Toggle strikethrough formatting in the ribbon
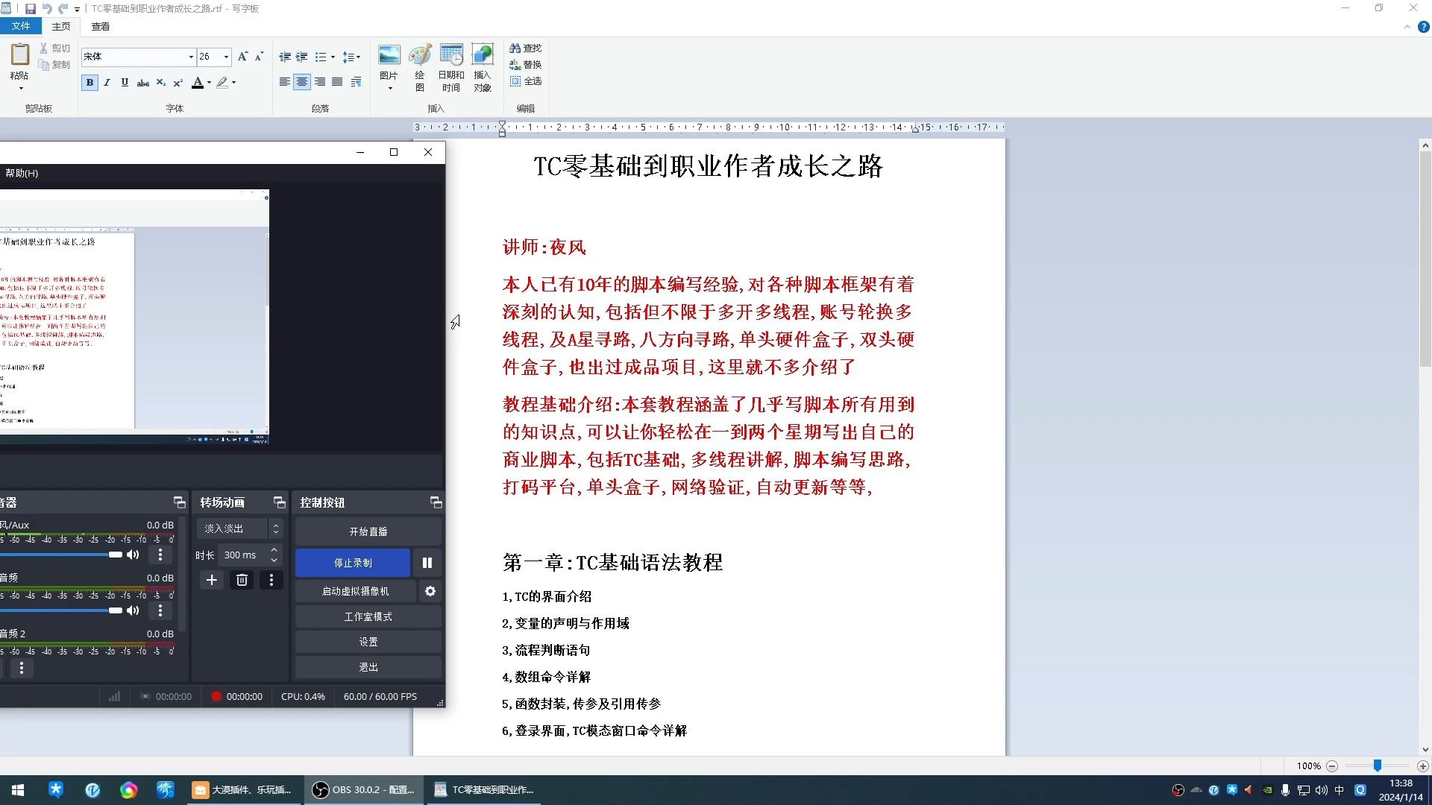Image resolution: width=1432 pixels, height=805 pixels. point(142,82)
